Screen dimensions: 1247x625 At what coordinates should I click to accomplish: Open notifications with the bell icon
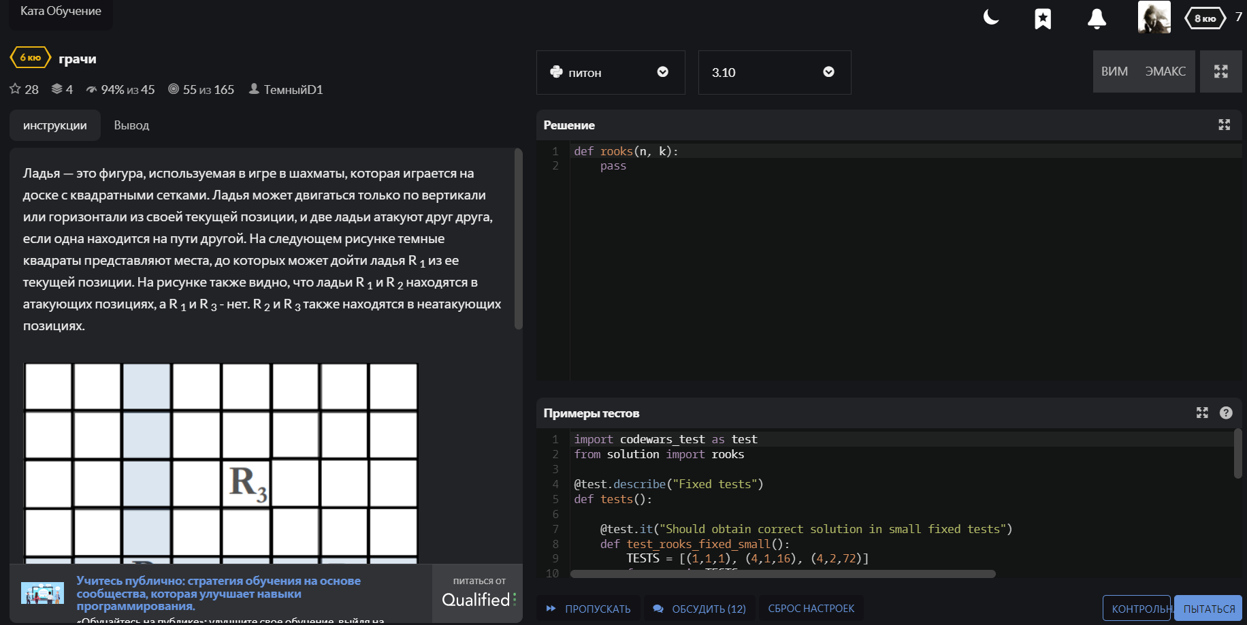point(1097,18)
